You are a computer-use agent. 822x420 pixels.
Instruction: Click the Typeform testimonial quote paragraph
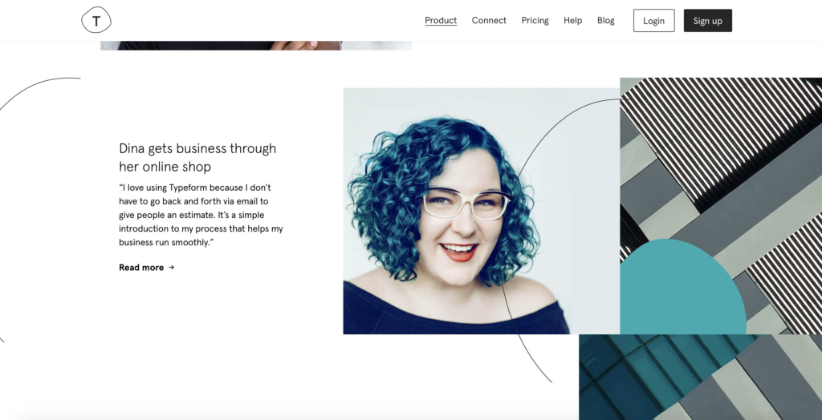click(201, 216)
